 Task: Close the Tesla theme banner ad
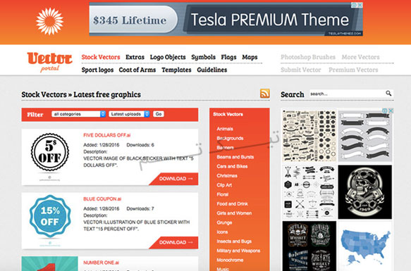point(360,5)
